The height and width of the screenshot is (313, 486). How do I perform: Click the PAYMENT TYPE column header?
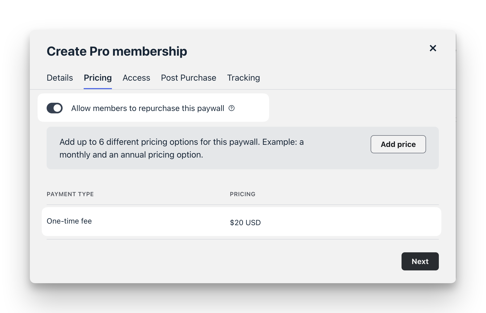70,194
